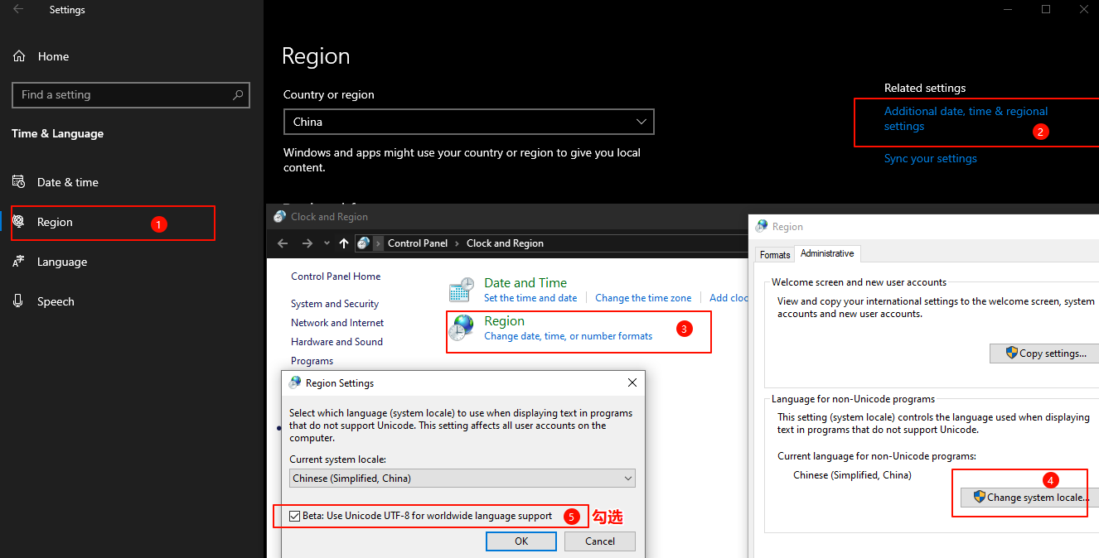Click the Time & Language section heading

pyautogui.click(x=57, y=133)
